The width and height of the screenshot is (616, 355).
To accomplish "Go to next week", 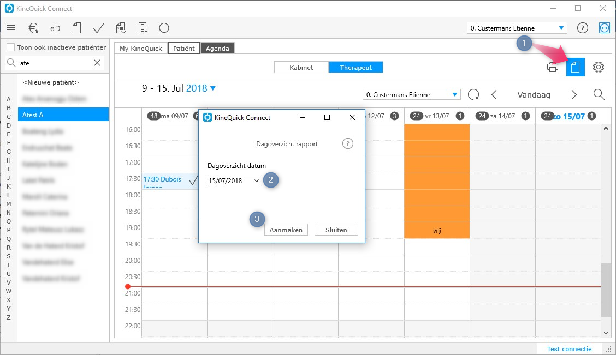I will point(574,94).
